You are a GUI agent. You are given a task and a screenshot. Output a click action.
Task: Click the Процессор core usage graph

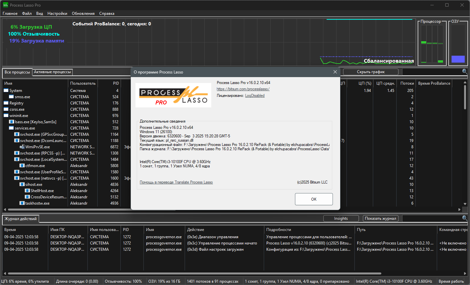tap(432, 44)
